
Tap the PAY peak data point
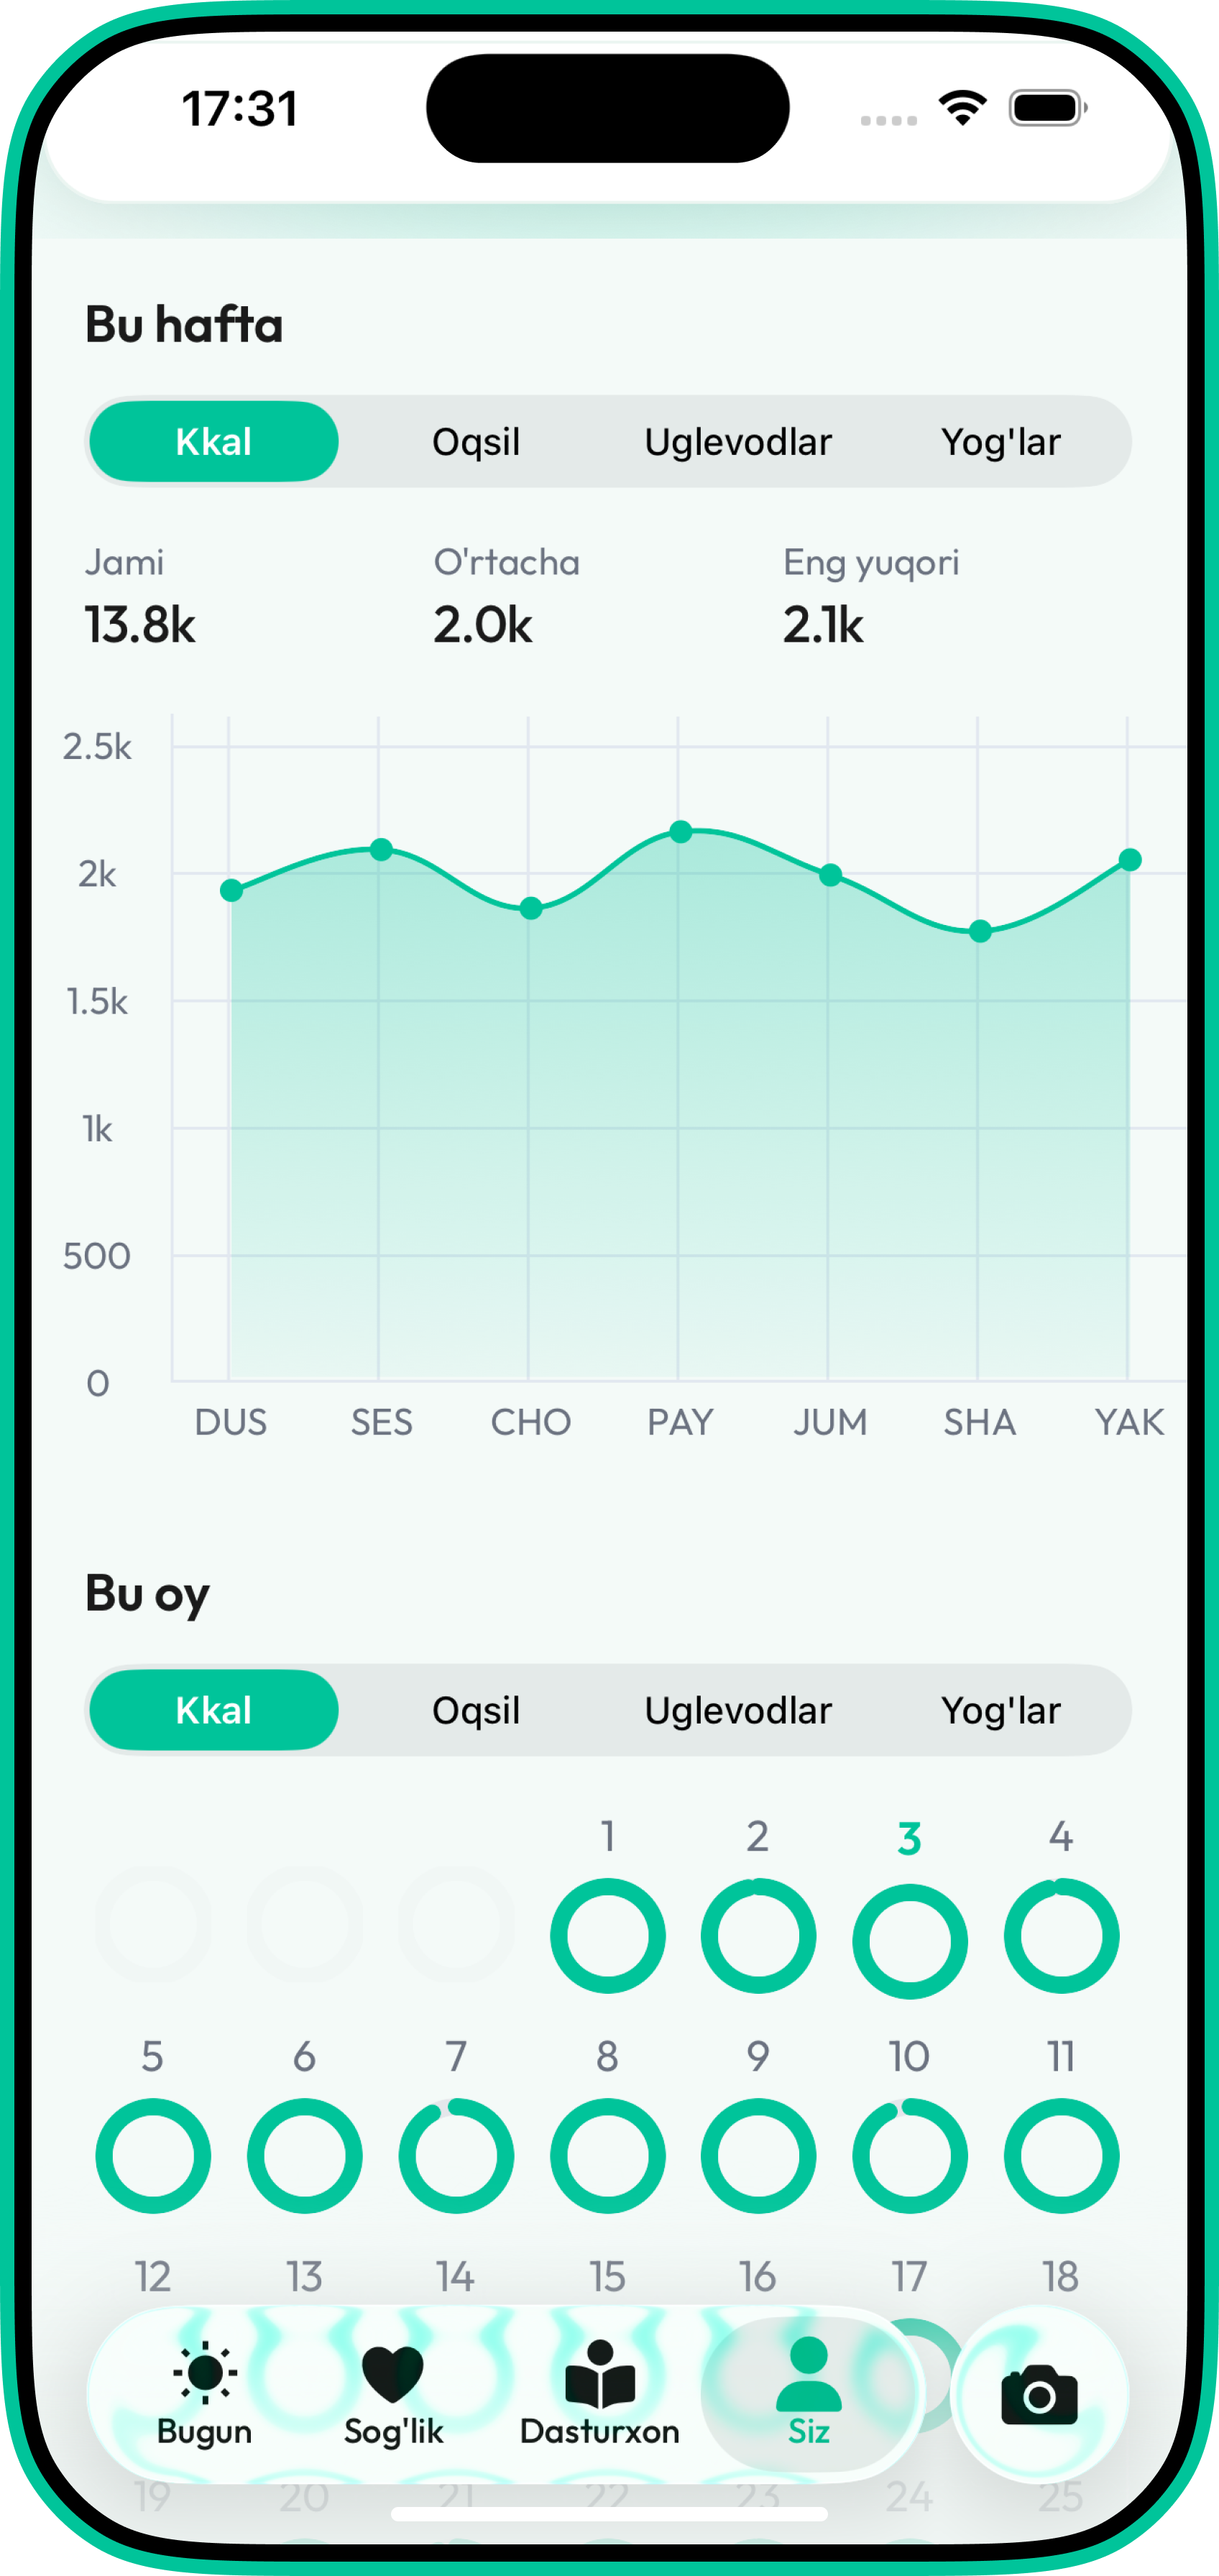click(681, 832)
